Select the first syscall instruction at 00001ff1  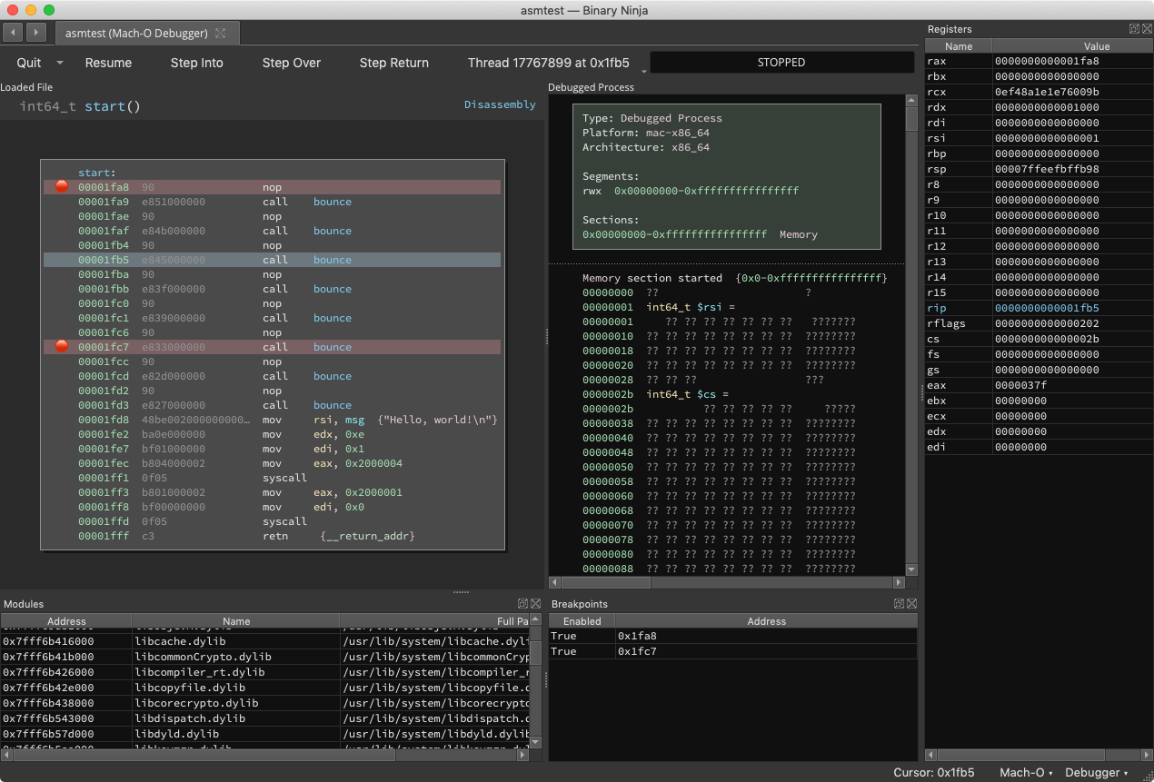click(272, 478)
